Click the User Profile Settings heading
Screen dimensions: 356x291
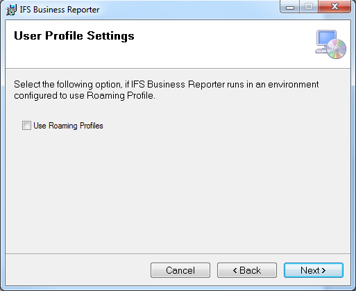coord(74,36)
